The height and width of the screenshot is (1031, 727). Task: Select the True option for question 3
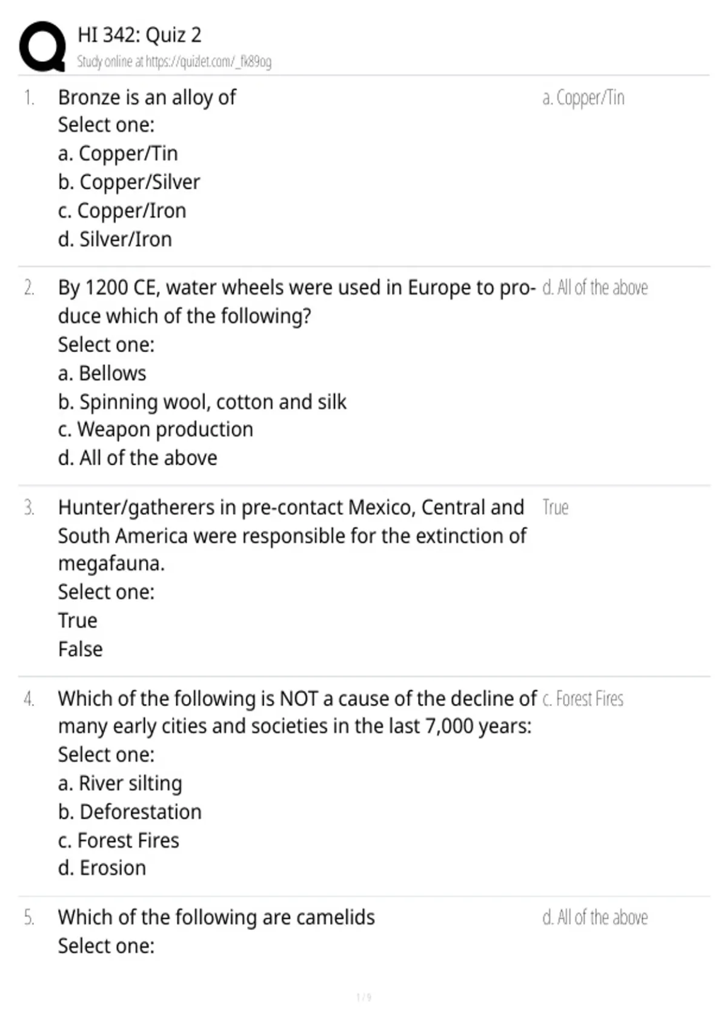pyautogui.click(x=78, y=620)
